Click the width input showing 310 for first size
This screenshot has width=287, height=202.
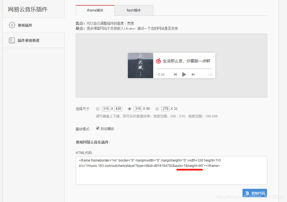[106, 109]
